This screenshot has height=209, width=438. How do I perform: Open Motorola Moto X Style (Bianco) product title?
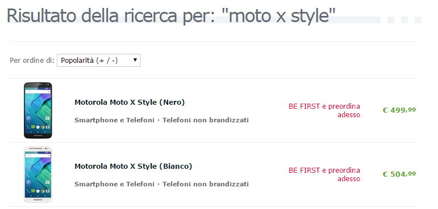[134, 167]
